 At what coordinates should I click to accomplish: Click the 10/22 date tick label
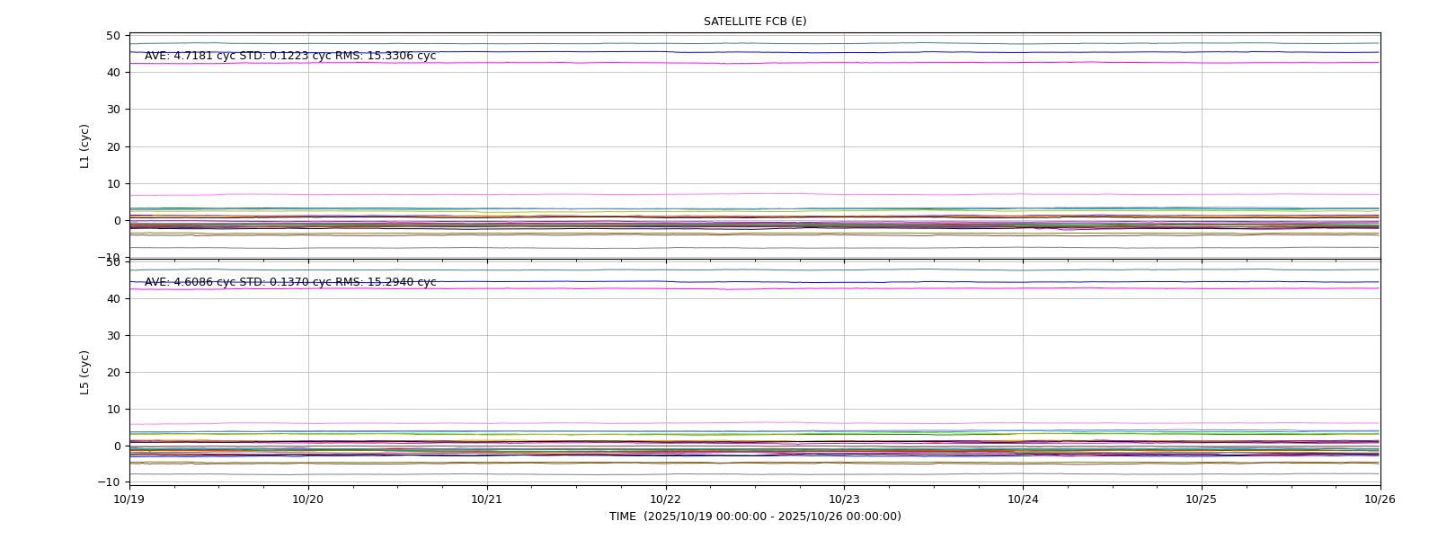point(666,499)
